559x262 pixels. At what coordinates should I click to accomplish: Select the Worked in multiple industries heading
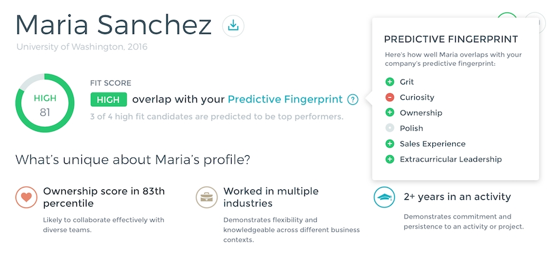[x=271, y=197]
